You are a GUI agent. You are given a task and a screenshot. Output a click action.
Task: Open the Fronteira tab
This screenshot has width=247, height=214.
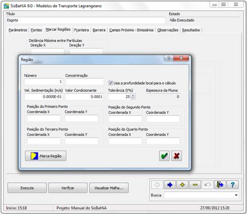click(x=81, y=30)
